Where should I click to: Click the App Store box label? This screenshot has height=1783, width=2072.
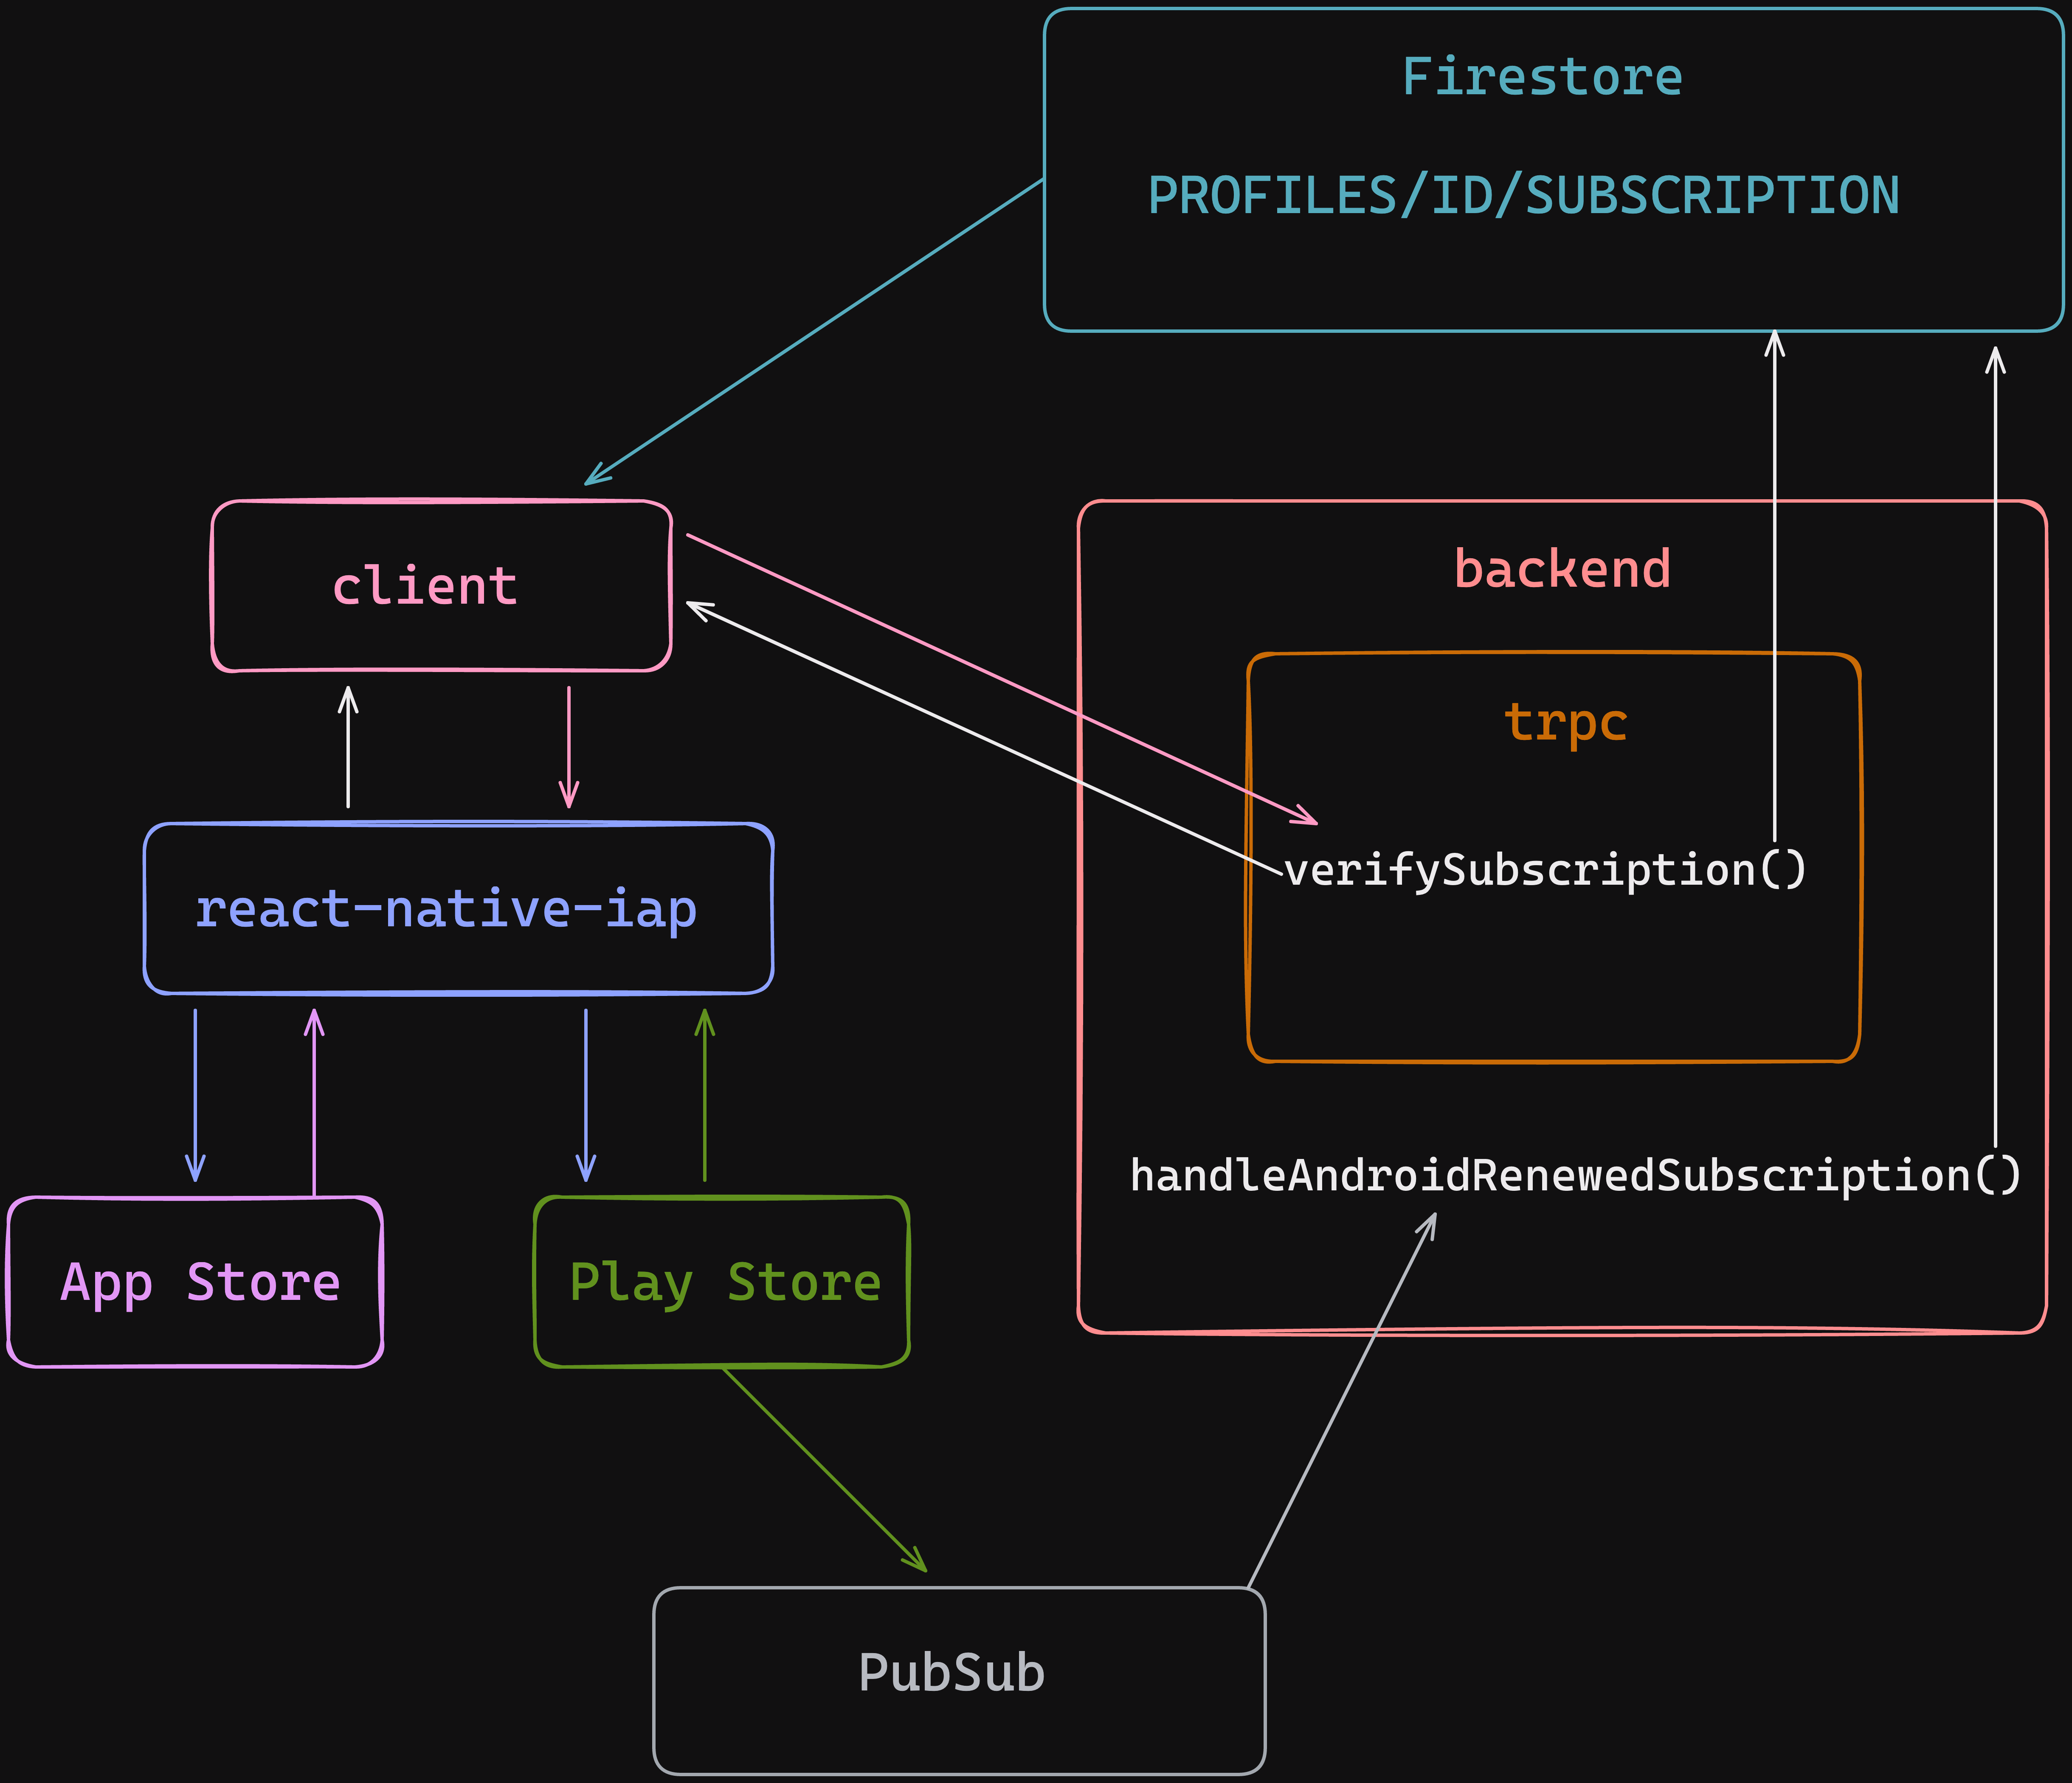pyautogui.click(x=200, y=1282)
